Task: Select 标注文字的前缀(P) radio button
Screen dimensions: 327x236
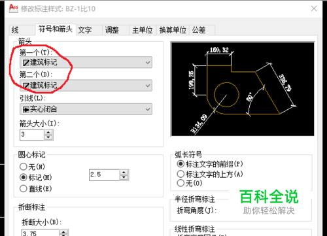Action: click(x=181, y=163)
